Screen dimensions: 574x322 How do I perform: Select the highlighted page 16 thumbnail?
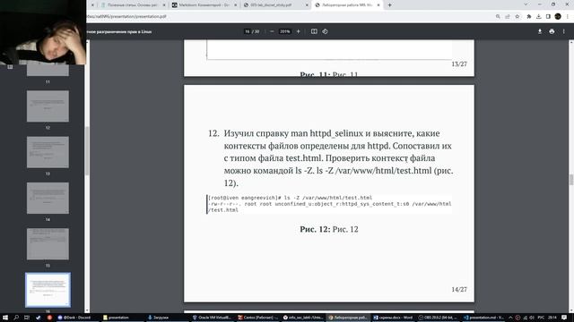point(48,290)
